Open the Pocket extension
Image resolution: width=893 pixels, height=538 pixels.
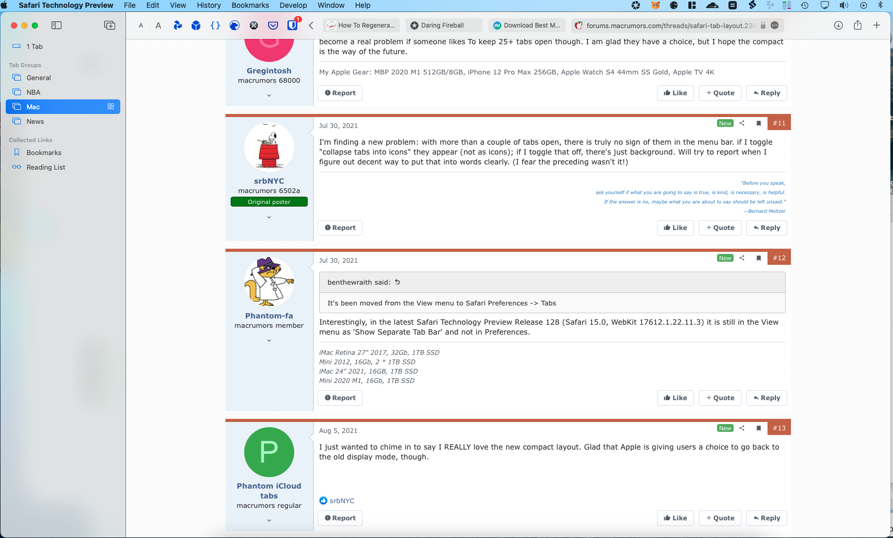tap(273, 25)
